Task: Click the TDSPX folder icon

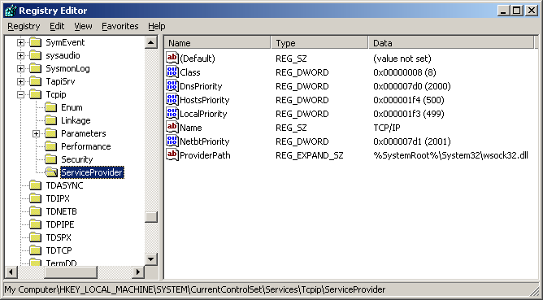Action: (x=35, y=237)
